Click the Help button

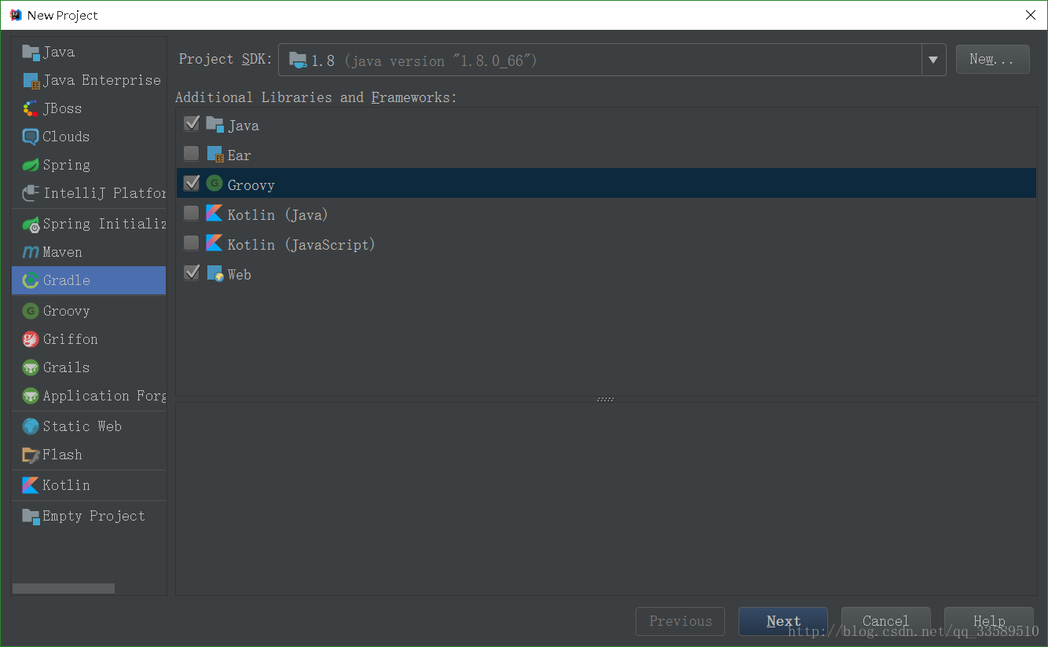click(989, 622)
